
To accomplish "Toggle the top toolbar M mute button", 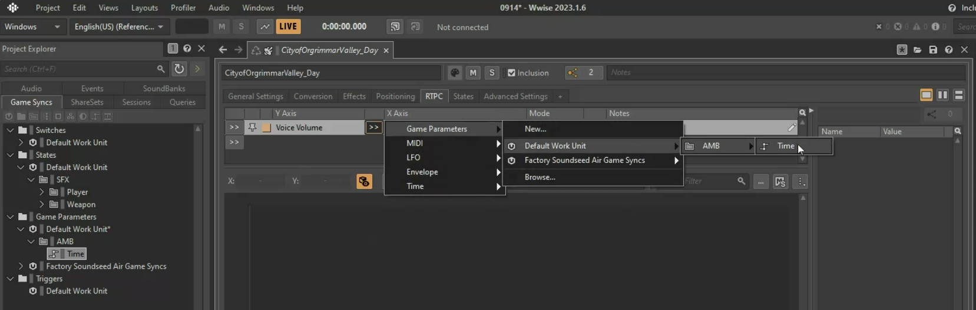I will (221, 26).
